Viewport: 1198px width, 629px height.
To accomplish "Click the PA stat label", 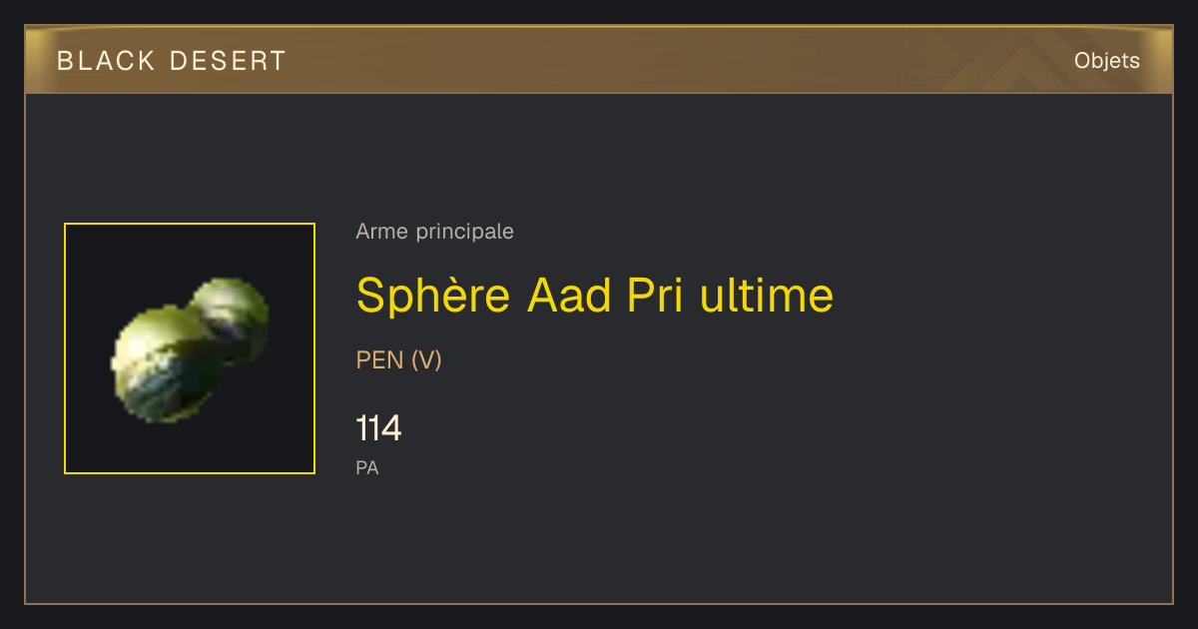I will (x=367, y=467).
